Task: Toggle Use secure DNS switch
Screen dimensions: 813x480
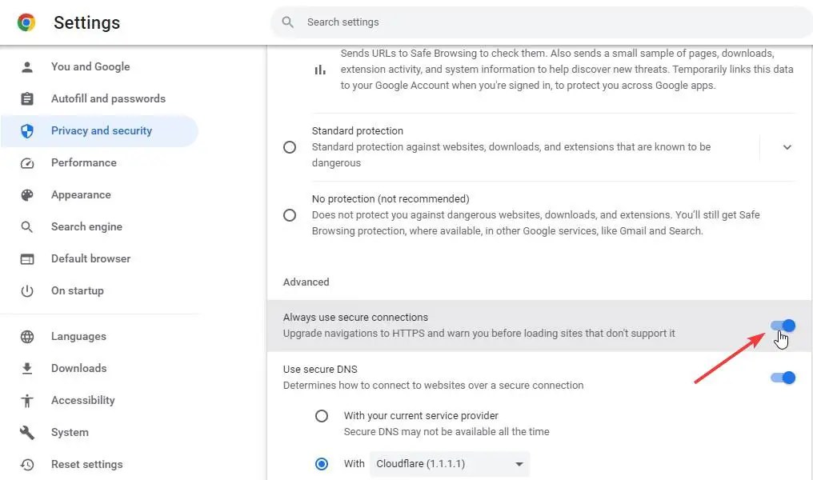Action: tap(783, 378)
